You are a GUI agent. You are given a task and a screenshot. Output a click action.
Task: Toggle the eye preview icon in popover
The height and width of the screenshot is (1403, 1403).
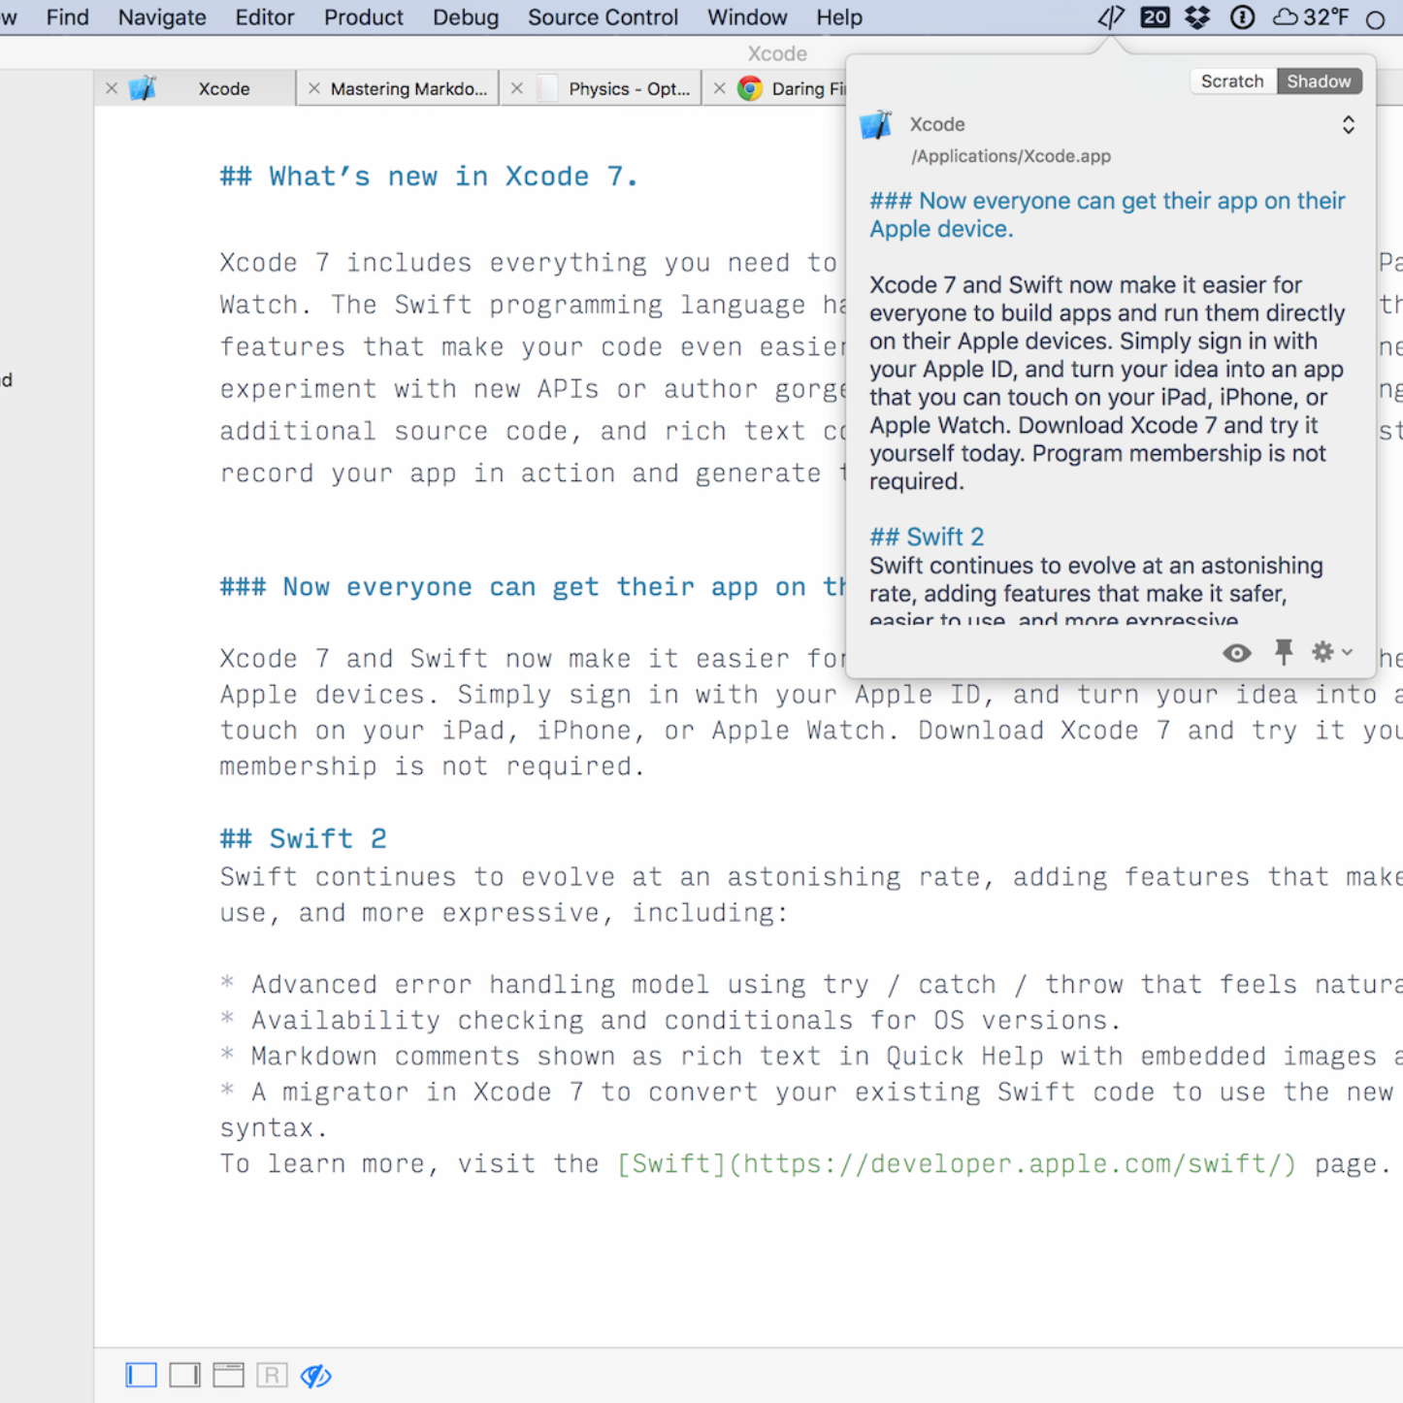[x=1236, y=653]
